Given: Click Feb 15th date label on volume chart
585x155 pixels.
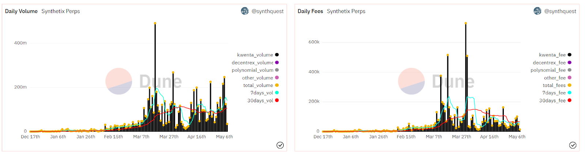Looking at the screenshot, I should pyautogui.click(x=113, y=137).
